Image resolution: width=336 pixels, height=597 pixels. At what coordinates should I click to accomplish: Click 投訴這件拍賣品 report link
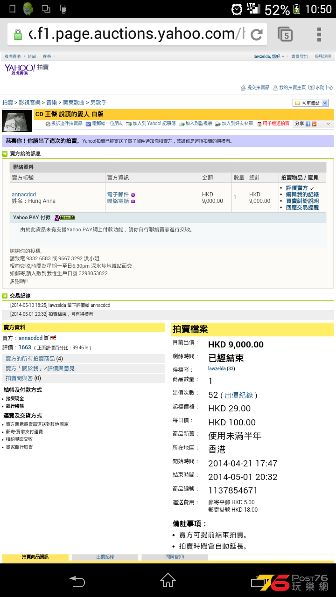[67, 124]
